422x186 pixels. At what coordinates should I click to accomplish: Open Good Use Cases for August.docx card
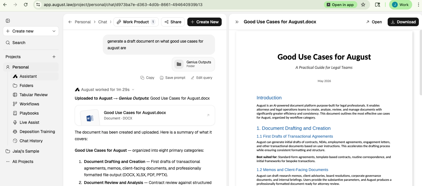(145, 115)
